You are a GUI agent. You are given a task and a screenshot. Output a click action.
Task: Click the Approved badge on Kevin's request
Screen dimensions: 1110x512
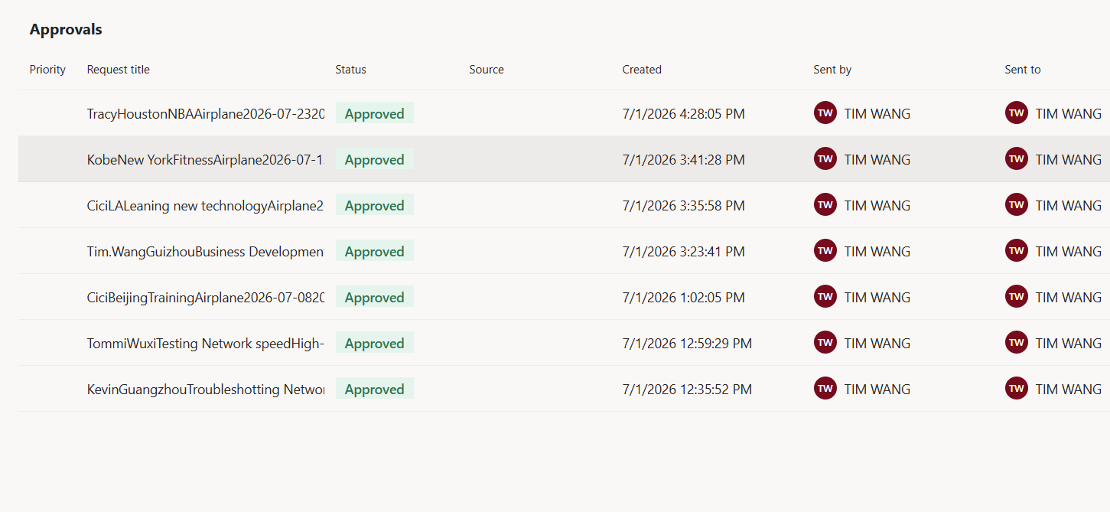[375, 389]
